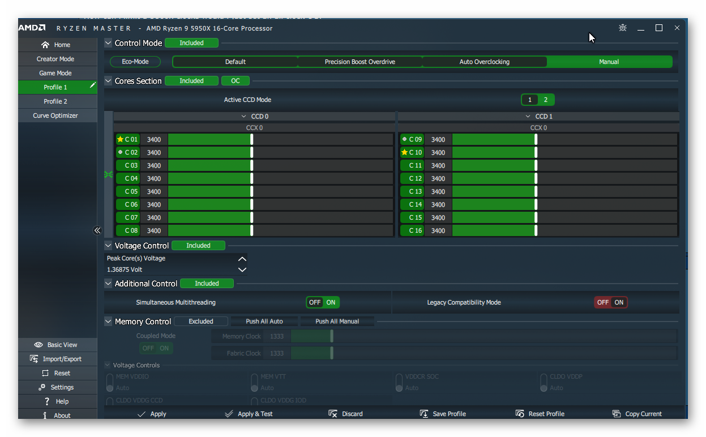Select the Default control mode tab
This screenshot has width=706, height=437.
236,62
